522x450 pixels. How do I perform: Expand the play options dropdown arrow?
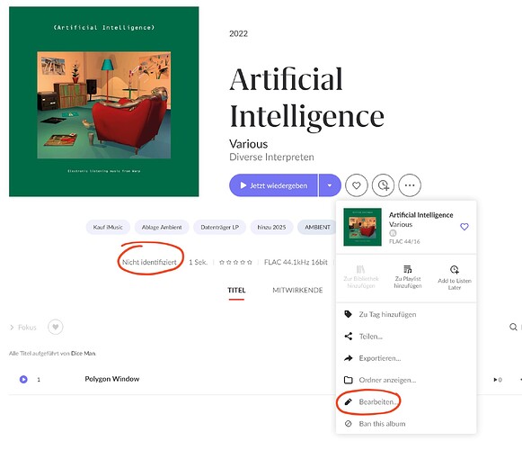click(330, 185)
